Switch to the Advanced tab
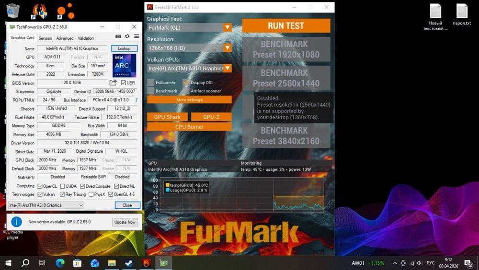The width and height of the screenshot is (479, 270). tap(65, 38)
